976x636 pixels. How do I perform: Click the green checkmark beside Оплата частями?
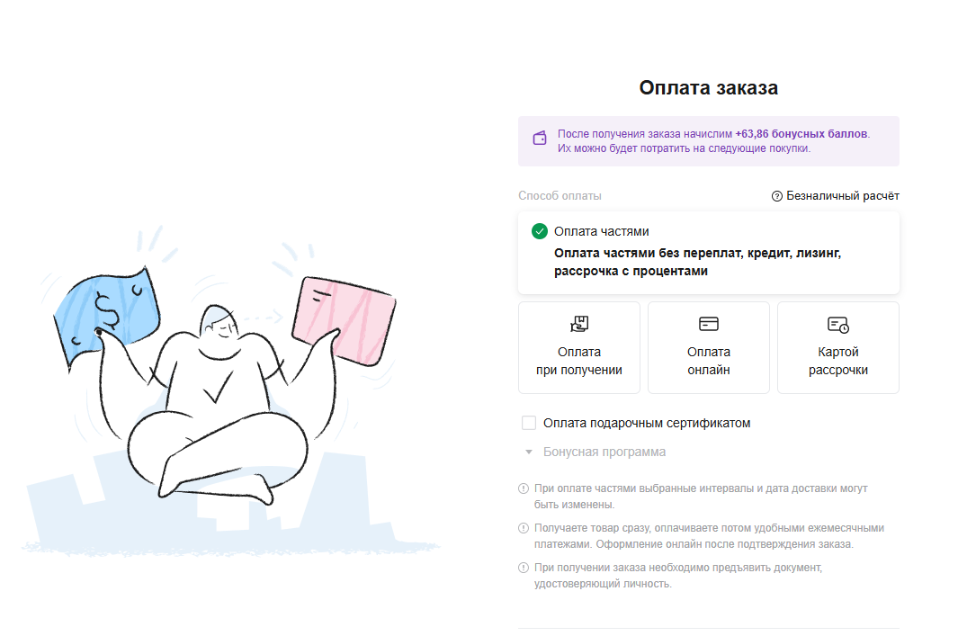point(540,231)
